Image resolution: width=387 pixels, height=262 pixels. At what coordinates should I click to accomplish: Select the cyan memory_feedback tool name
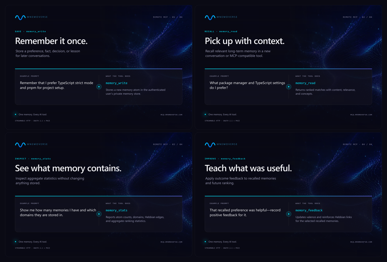(x=309, y=210)
